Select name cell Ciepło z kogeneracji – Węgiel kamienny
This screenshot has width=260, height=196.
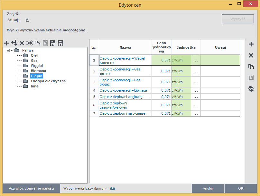point(125,60)
